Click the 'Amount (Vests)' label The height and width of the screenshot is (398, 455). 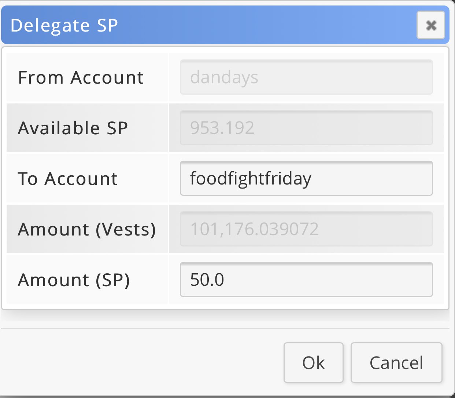pos(87,230)
